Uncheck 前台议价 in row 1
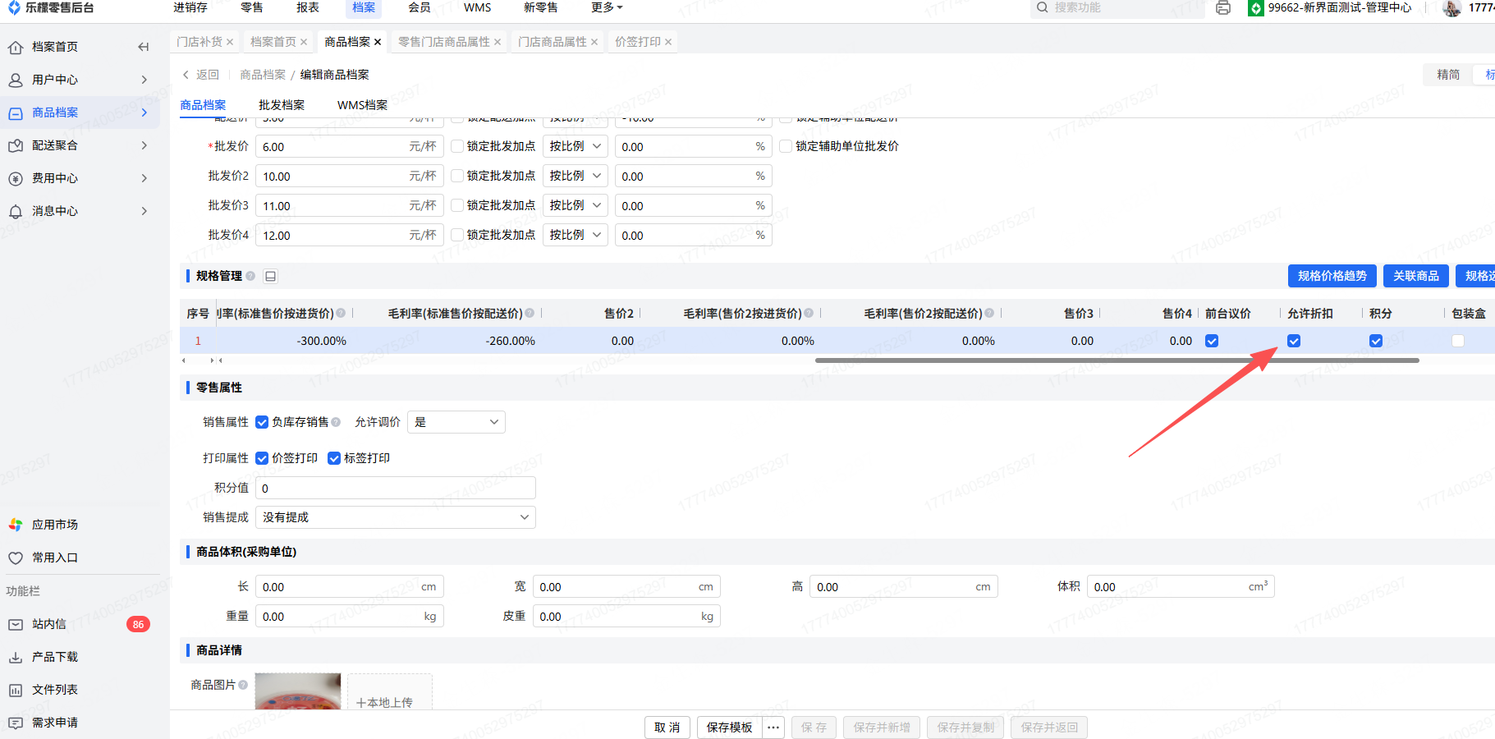The width and height of the screenshot is (1495, 739). coord(1212,341)
